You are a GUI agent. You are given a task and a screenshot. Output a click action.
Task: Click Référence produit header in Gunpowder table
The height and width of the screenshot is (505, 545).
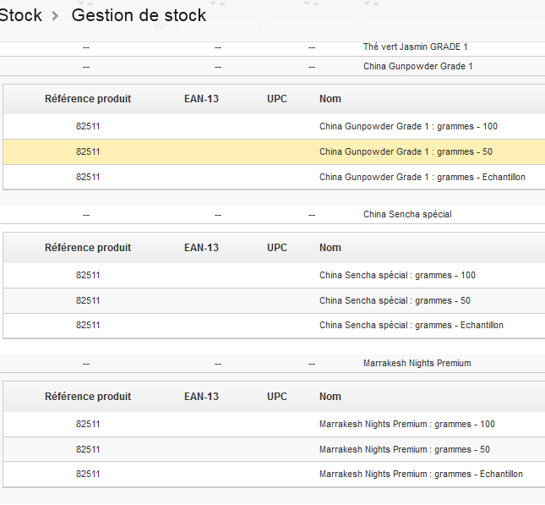tap(88, 99)
